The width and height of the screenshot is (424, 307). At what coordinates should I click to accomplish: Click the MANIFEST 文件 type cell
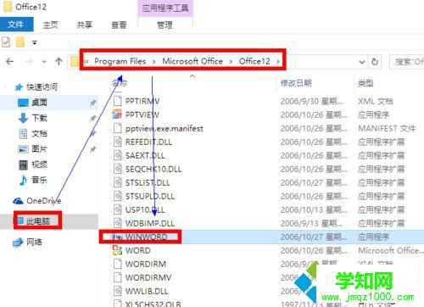(387, 128)
